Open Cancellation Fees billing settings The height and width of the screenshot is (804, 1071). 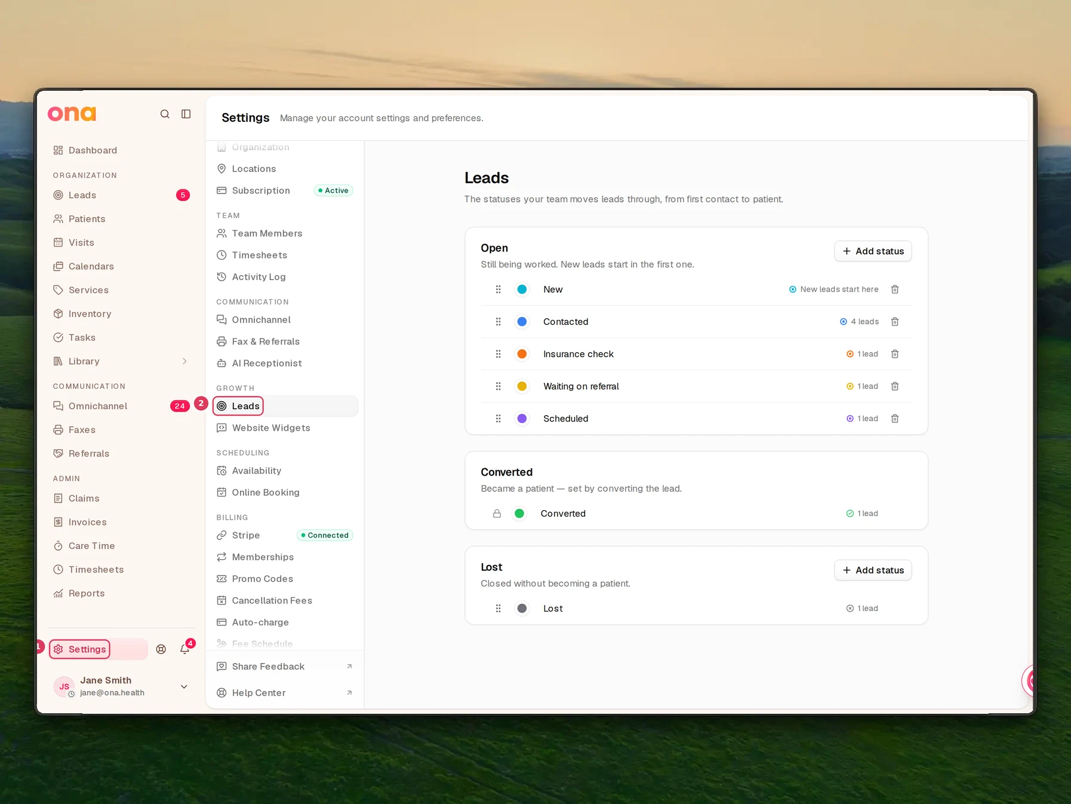(285, 600)
